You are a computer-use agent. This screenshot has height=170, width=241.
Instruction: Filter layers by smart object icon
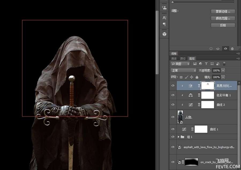click(218, 64)
